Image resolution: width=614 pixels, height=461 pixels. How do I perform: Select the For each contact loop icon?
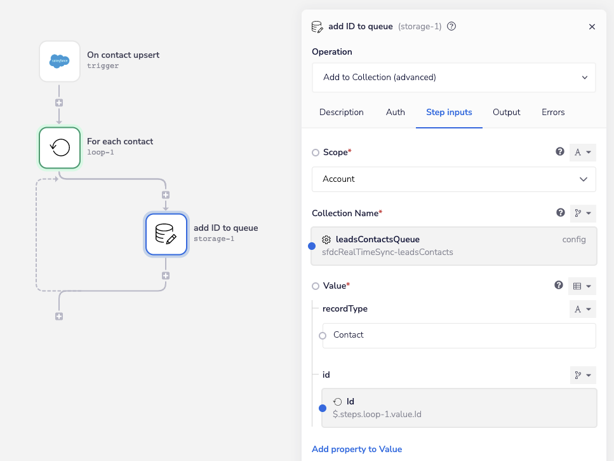60,148
